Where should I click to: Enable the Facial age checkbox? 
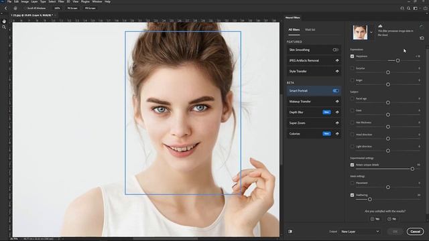352,98
